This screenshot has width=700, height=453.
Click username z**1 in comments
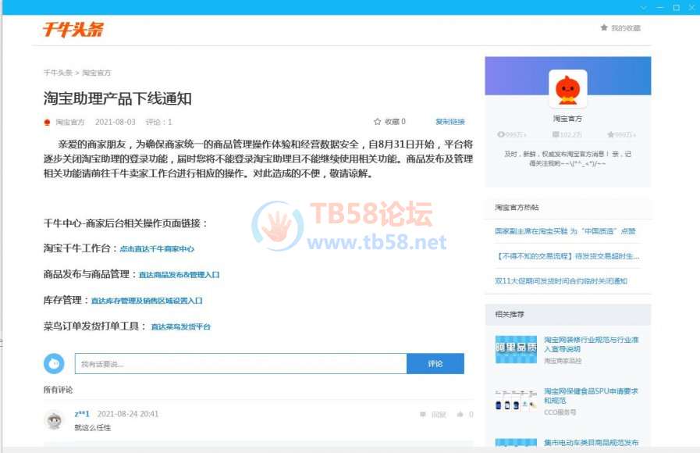click(82, 414)
